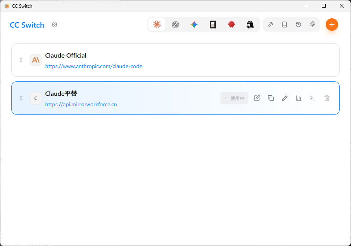Select the black square app tab

tap(212, 25)
